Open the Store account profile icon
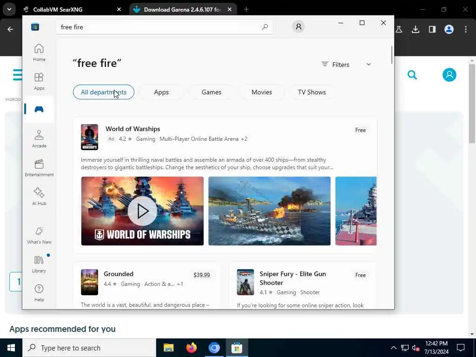 [298, 26]
